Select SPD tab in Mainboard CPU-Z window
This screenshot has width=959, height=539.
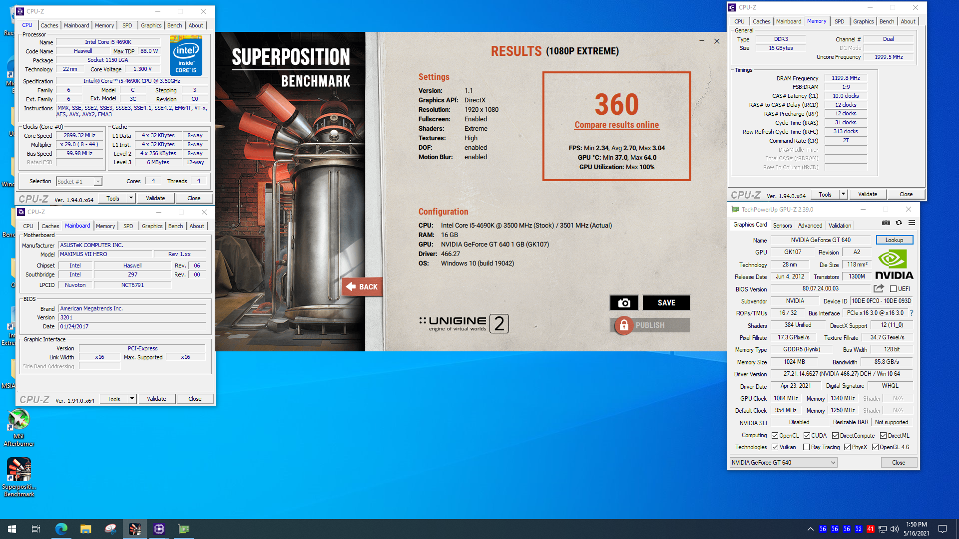tap(128, 226)
